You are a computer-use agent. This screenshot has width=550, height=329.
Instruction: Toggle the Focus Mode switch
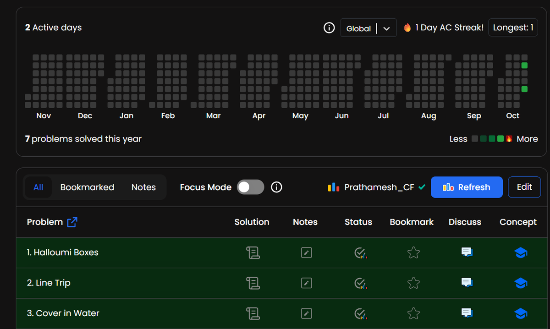click(x=251, y=187)
